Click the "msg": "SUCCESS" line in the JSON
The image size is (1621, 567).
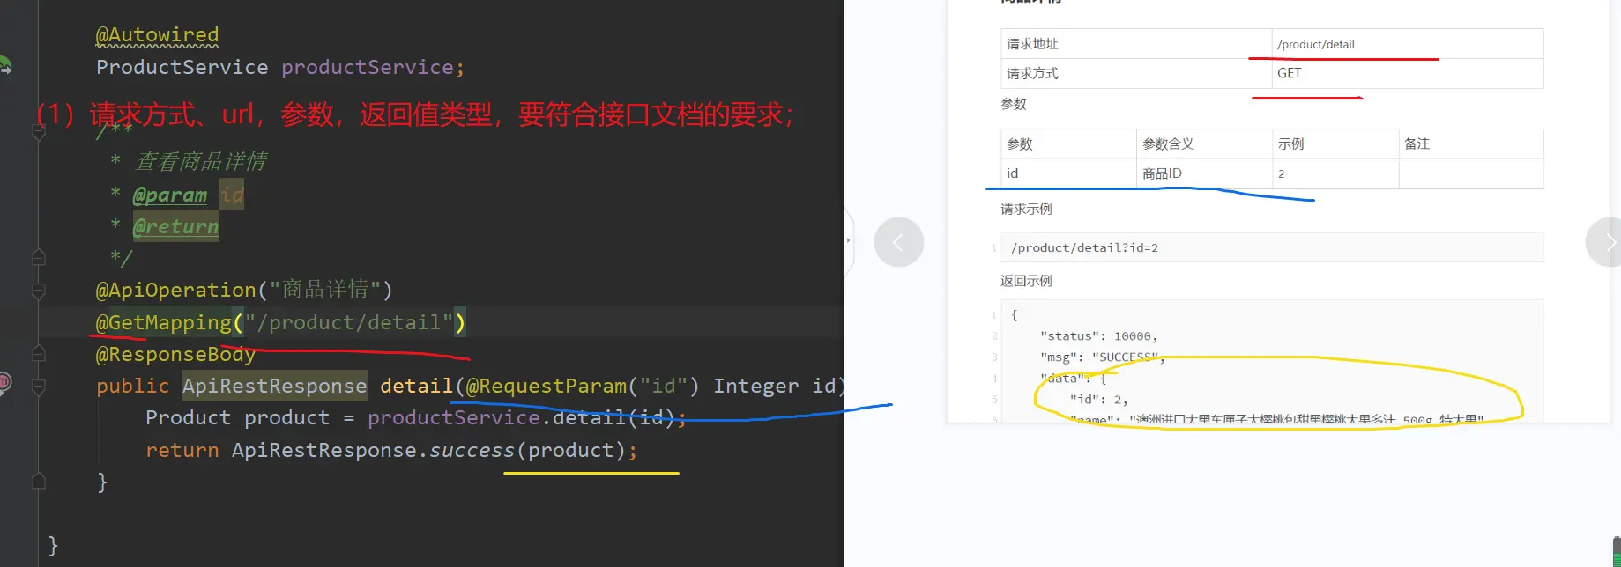(1102, 357)
